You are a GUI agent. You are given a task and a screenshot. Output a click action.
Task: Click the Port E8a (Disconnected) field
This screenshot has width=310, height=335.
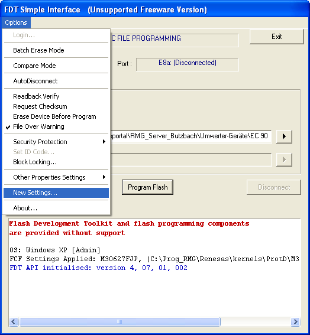(187, 64)
